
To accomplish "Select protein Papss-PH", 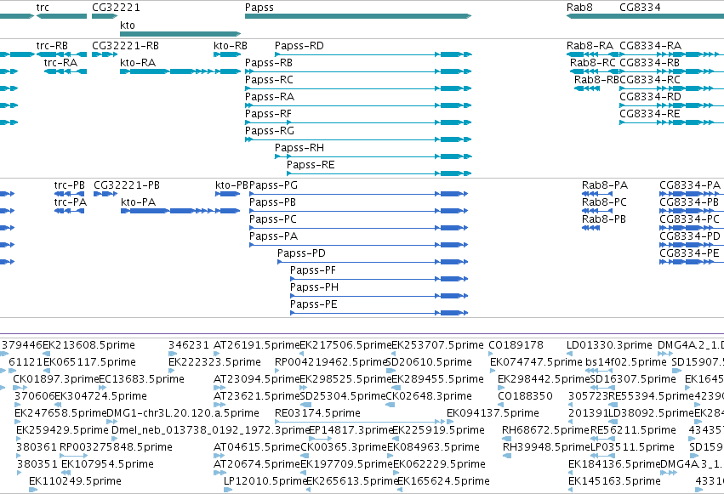I will pos(379,296).
